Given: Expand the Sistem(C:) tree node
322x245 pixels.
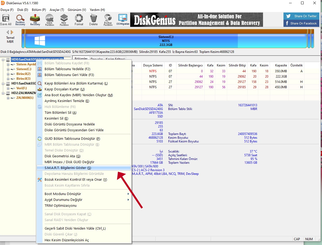Looking at the screenshot, I should (x=8, y=69).
